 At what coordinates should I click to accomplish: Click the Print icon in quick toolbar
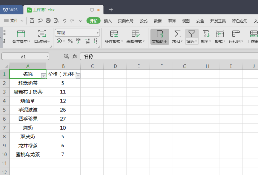pos(48,20)
